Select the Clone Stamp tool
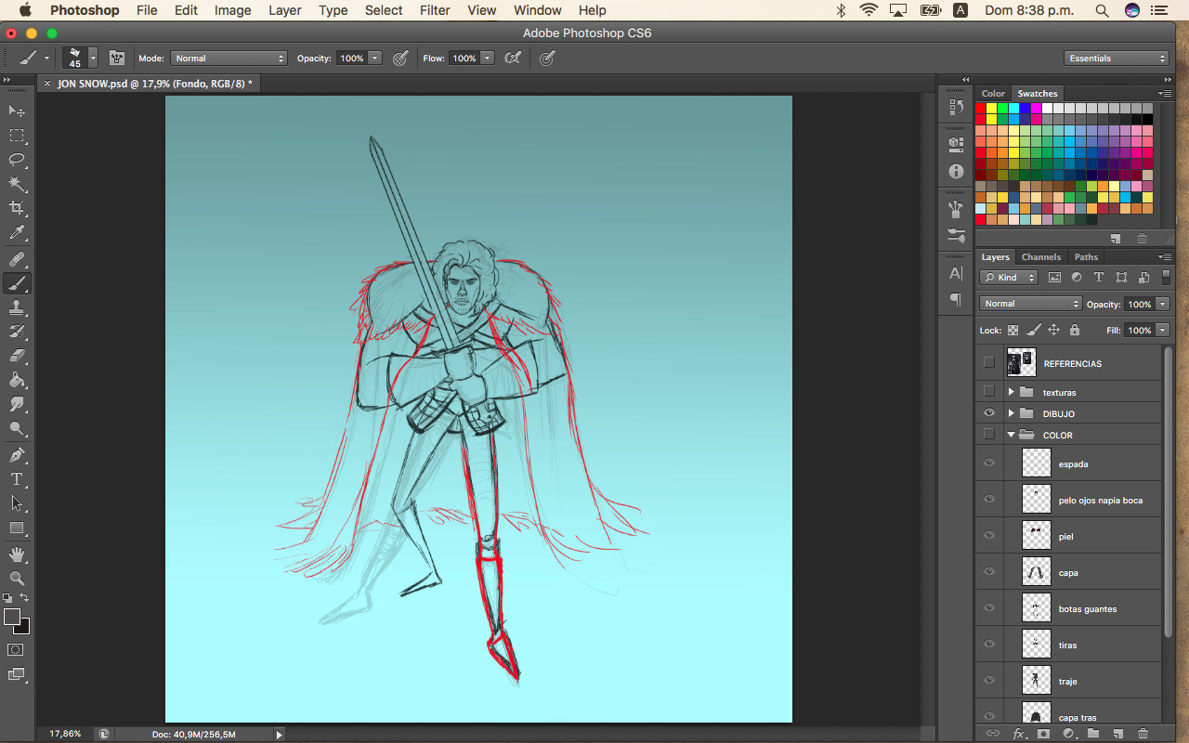This screenshot has width=1189, height=743. click(x=17, y=307)
